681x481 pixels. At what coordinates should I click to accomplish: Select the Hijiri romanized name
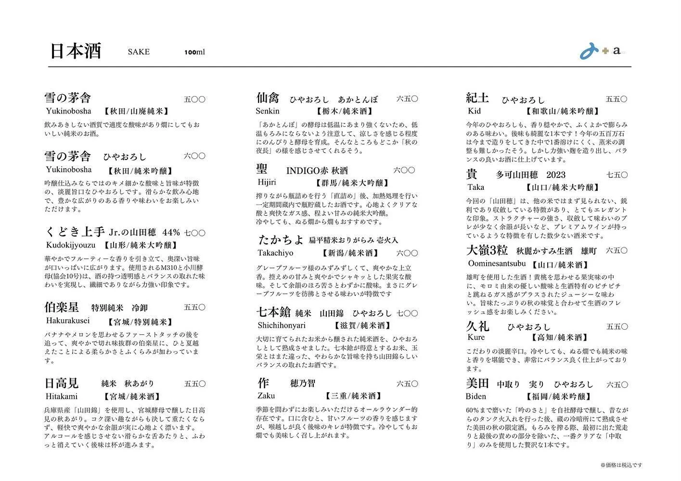[x=267, y=182]
